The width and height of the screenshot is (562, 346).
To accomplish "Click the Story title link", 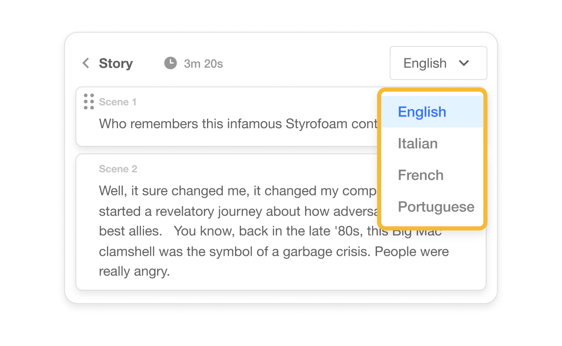I will [x=116, y=63].
